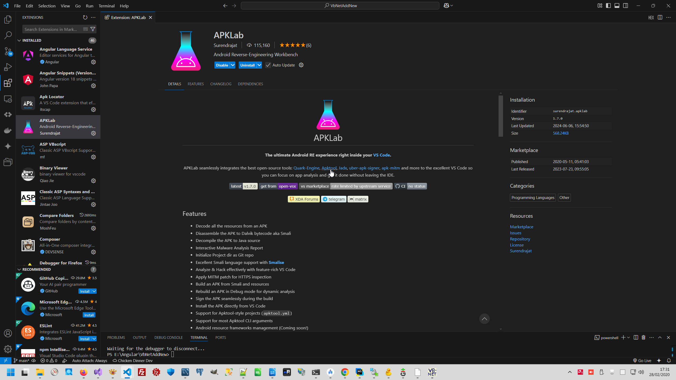This screenshot has height=380, width=676.
Task: Open the Apktool link in extension description
Action: [x=328, y=168]
